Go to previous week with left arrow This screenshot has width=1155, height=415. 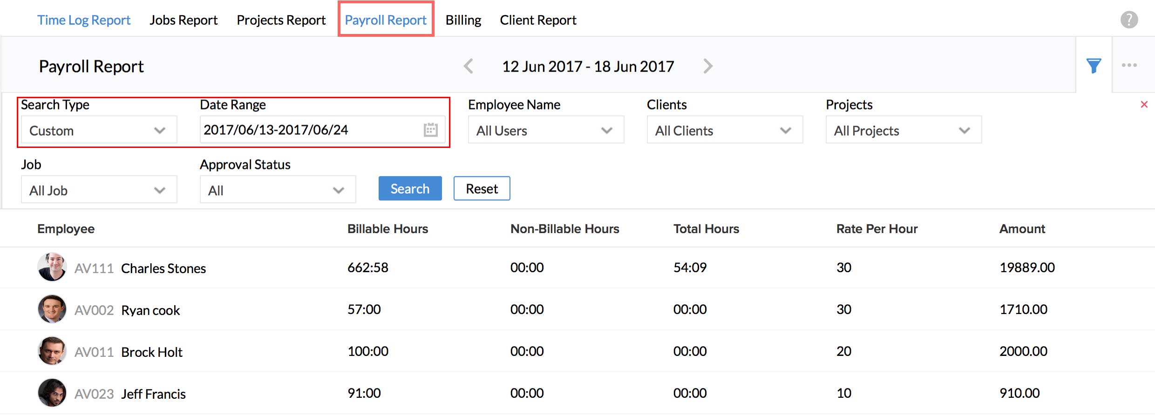click(469, 66)
